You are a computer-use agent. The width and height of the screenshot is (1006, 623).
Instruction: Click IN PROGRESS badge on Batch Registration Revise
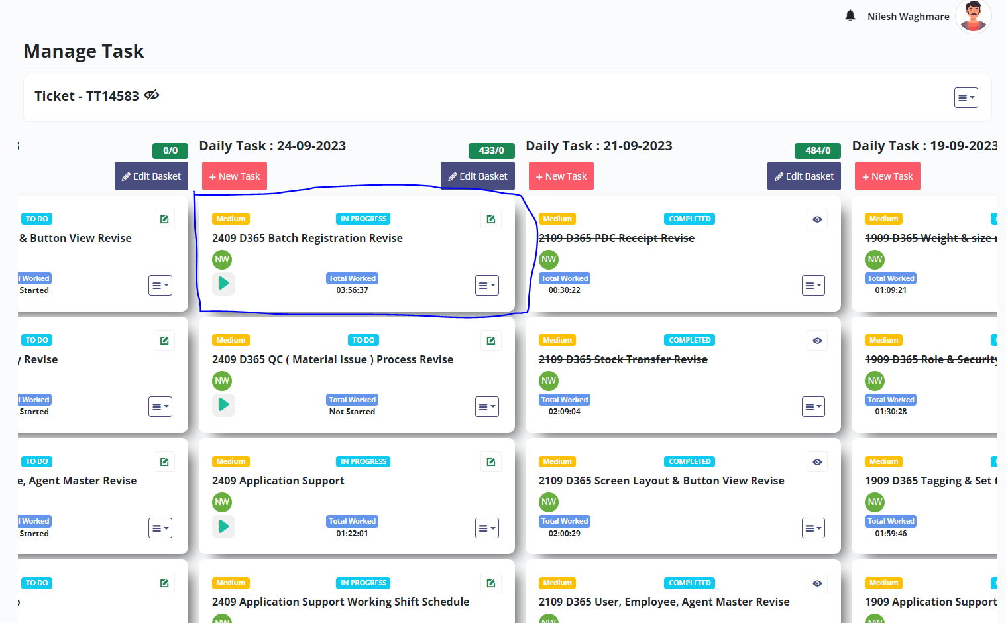tap(363, 219)
